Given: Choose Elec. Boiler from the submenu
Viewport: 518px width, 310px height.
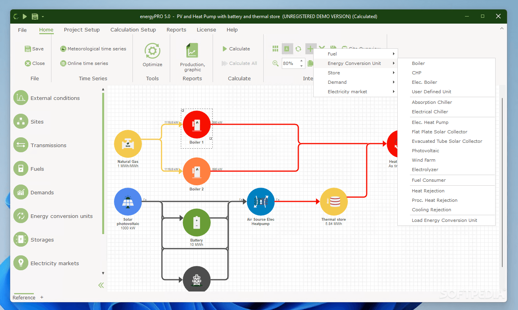Looking at the screenshot, I should pos(446,82).
